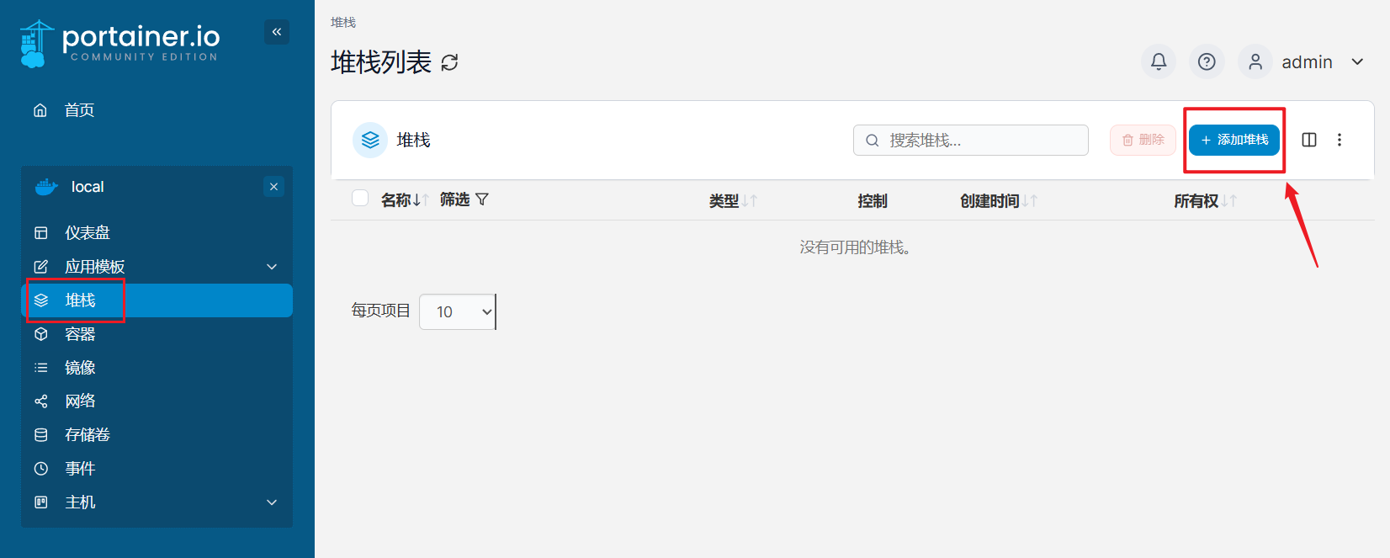
Task: Sort by 类型 column
Action: click(x=733, y=201)
